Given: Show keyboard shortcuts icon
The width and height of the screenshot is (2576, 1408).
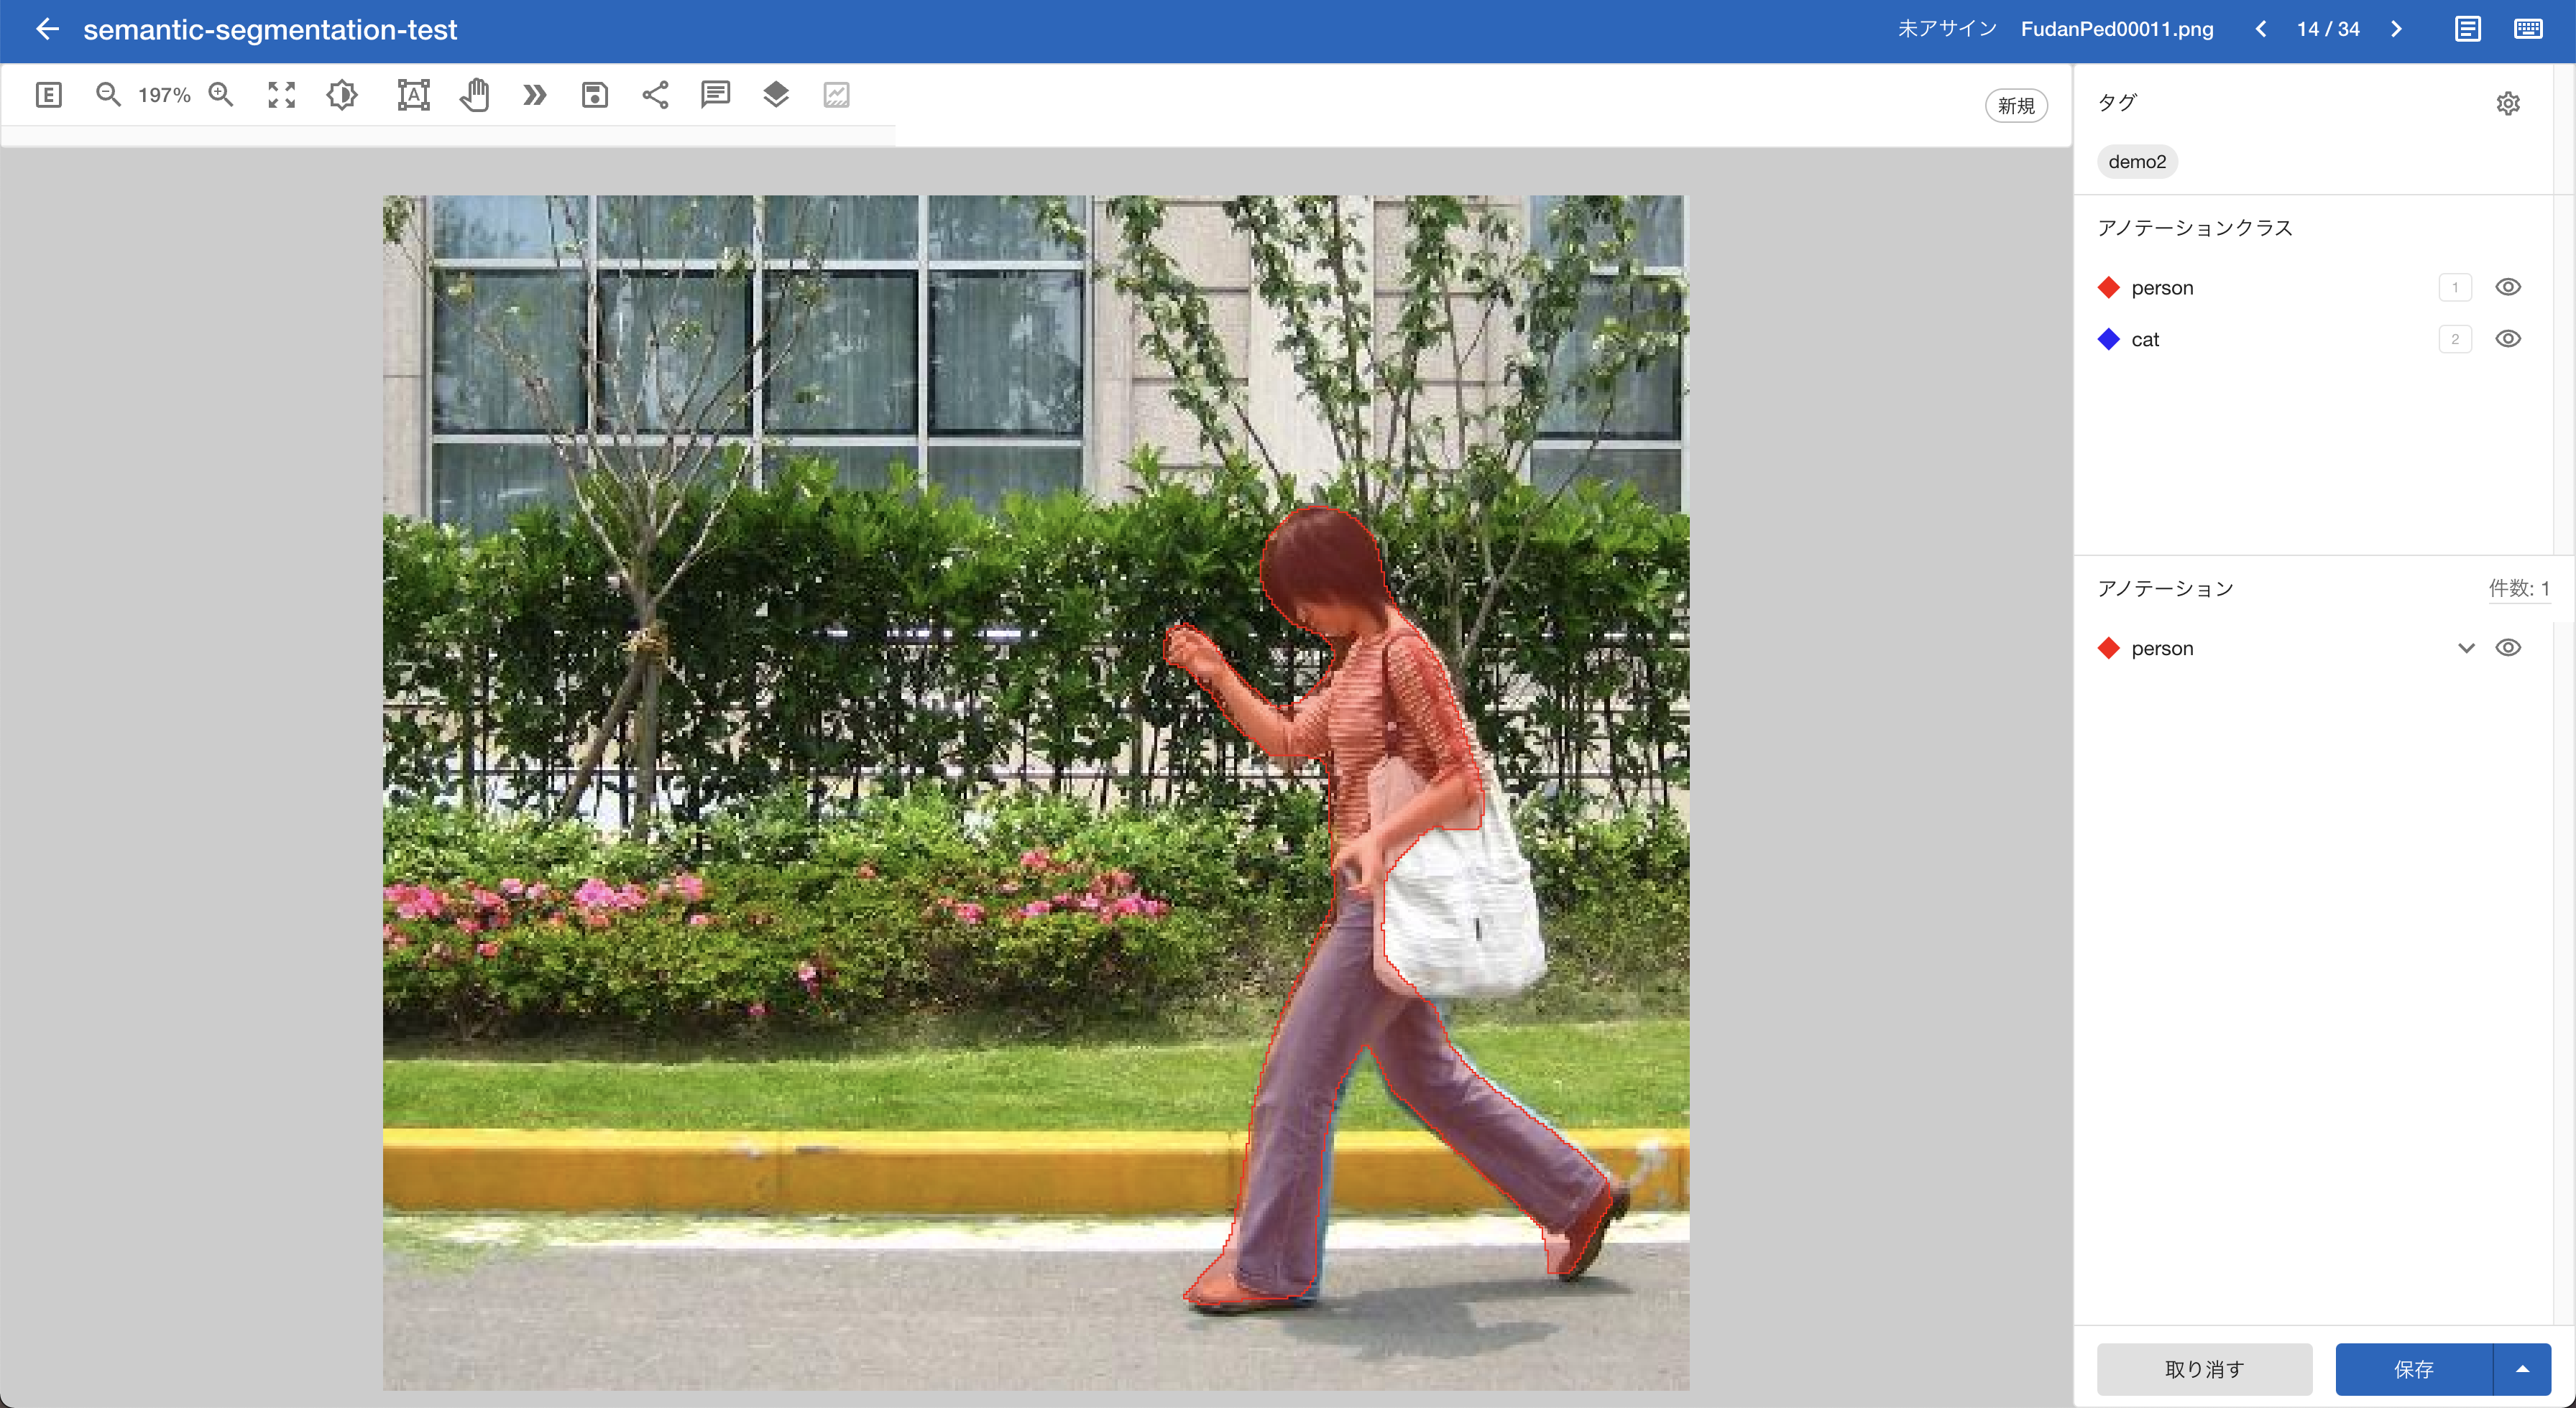Looking at the screenshot, I should [x=2528, y=29].
